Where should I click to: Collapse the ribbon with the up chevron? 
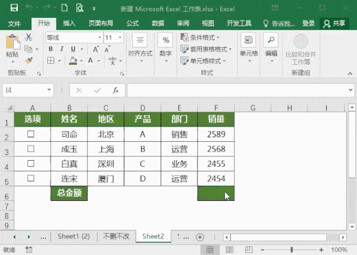pos(350,74)
